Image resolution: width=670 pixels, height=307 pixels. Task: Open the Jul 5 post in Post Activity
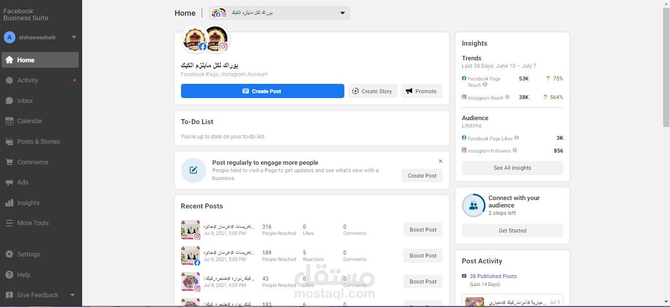tap(512, 301)
